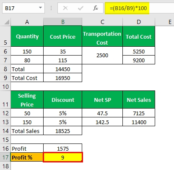Select selling price 150 in row 13

click(x=27, y=122)
